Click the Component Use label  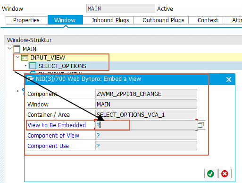pos(48,146)
